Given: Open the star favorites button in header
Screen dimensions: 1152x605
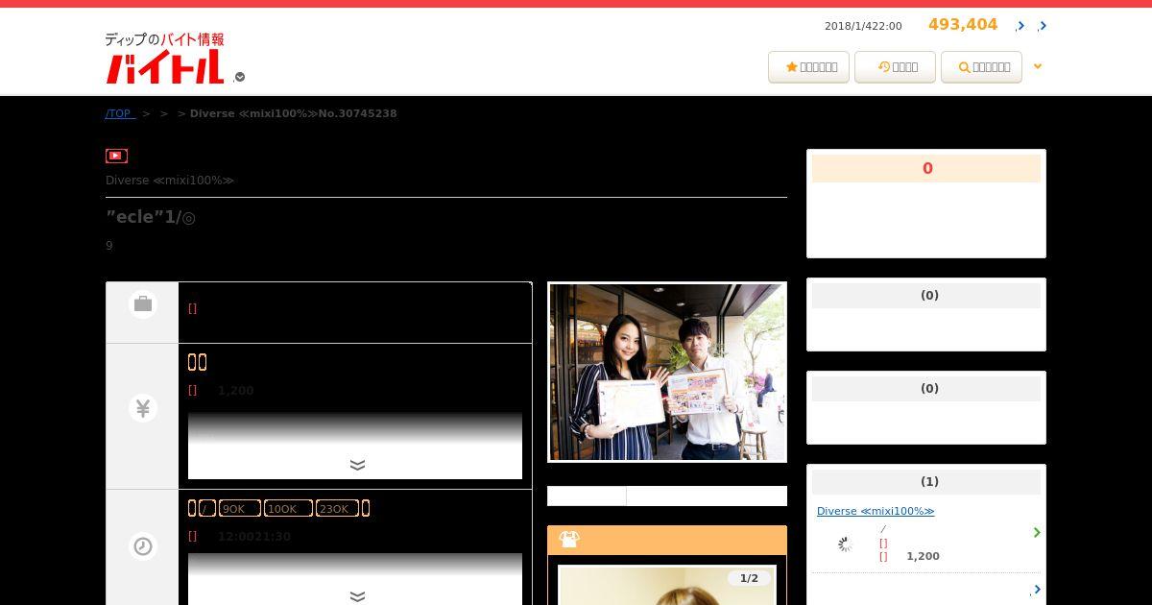Looking at the screenshot, I should 808,67.
